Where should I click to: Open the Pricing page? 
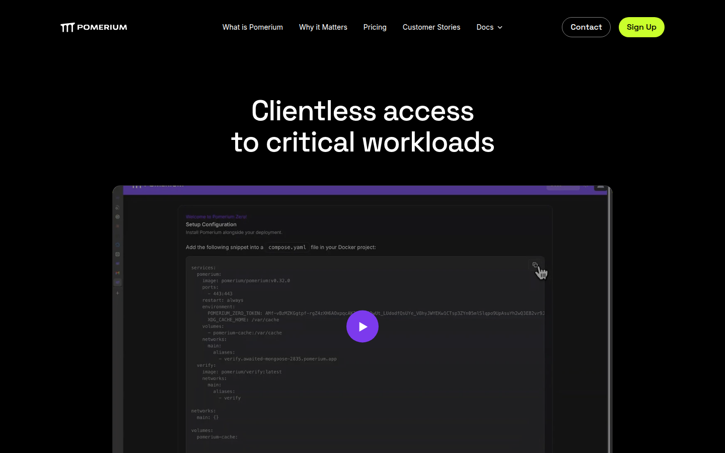(x=375, y=27)
